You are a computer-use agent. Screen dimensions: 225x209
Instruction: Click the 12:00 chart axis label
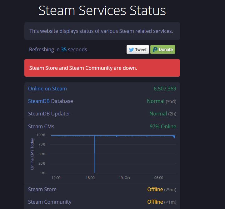point(56,178)
